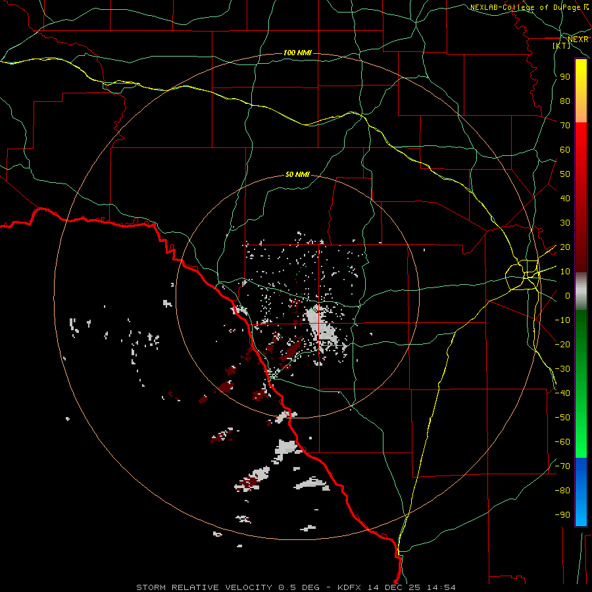Click the 20 value on velocity scale
592x592 pixels.
tap(565, 247)
